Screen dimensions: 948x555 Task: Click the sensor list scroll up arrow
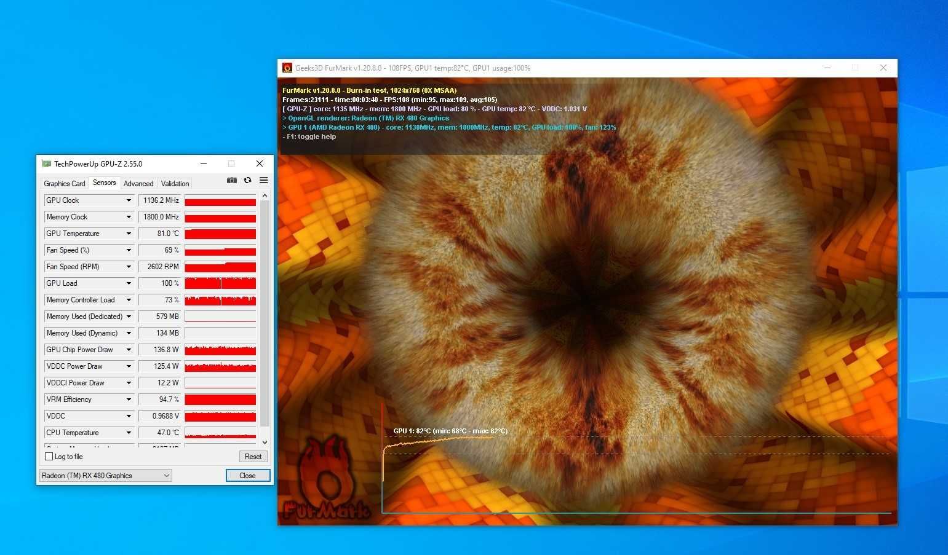tap(265, 196)
